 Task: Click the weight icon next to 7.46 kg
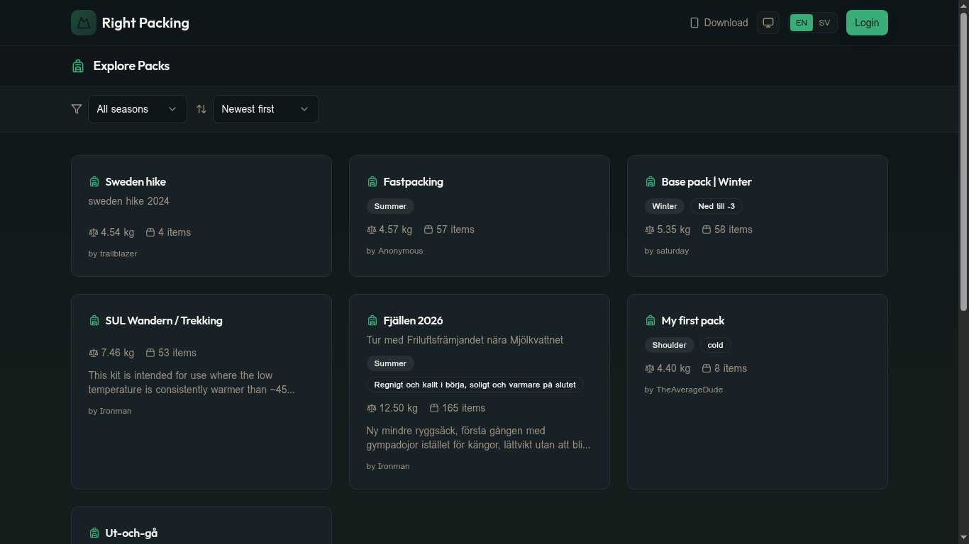click(93, 353)
